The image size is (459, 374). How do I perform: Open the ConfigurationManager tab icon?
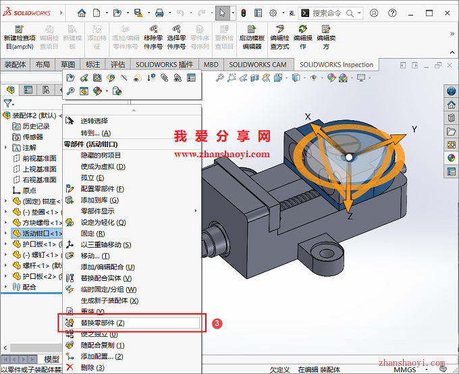click(46, 90)
